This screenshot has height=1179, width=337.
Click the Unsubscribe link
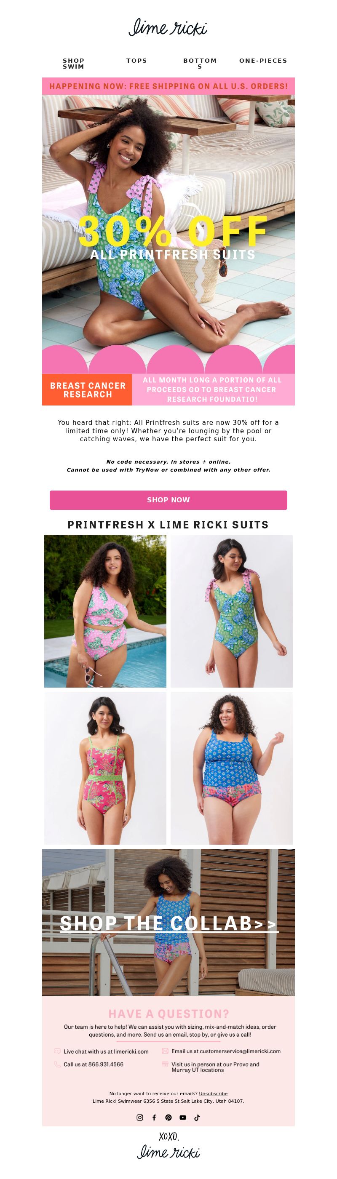click(x=213, y=1094)
